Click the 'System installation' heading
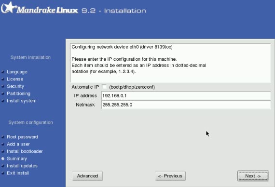Viewport: 275px width, 187px height. coord(30,57)
